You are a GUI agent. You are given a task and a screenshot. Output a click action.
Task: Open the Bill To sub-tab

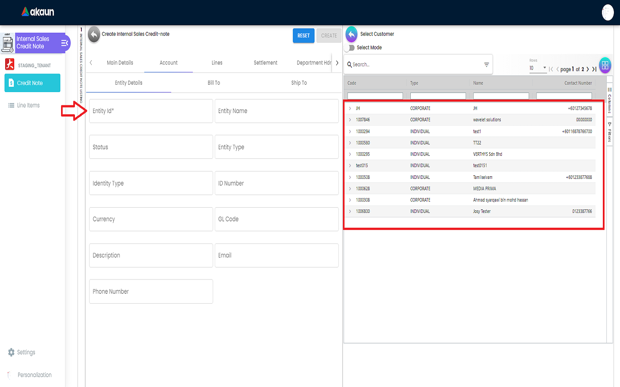[x=214, y=83]
